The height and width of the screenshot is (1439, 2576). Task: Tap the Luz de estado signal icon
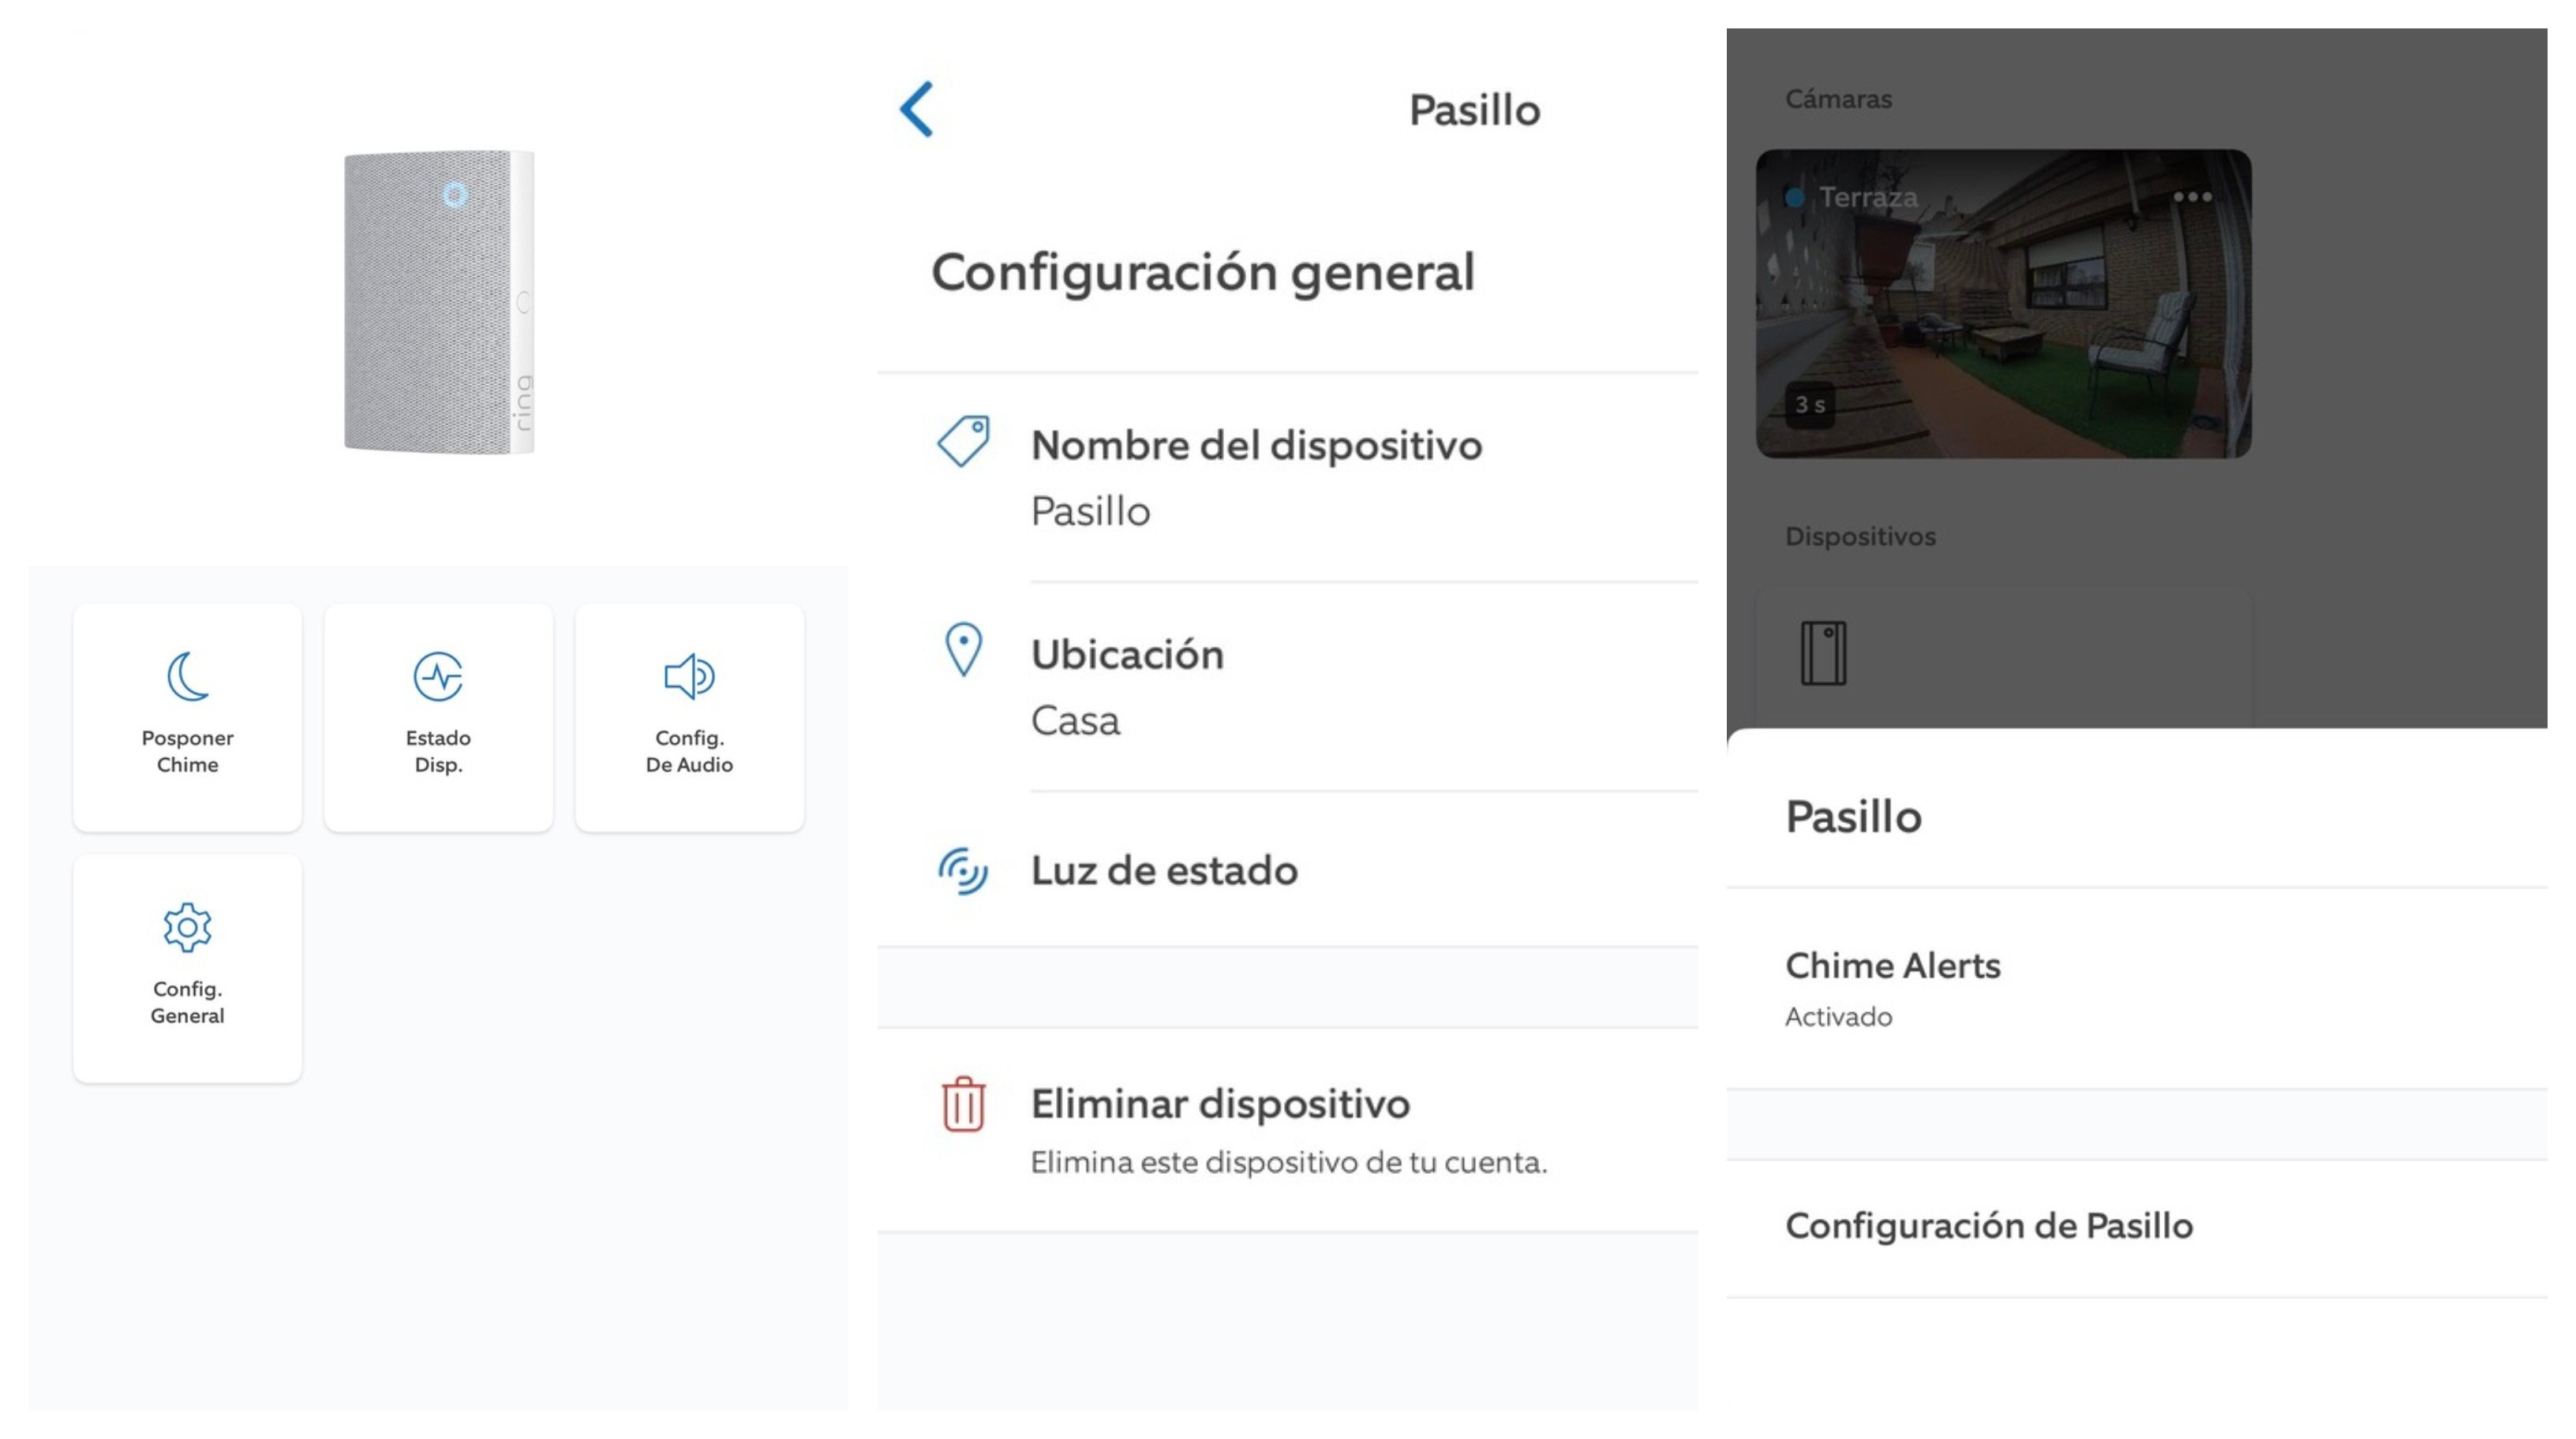(x=963, y=870)
